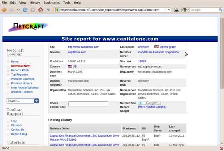Open the Glossary link

(16, 125)
